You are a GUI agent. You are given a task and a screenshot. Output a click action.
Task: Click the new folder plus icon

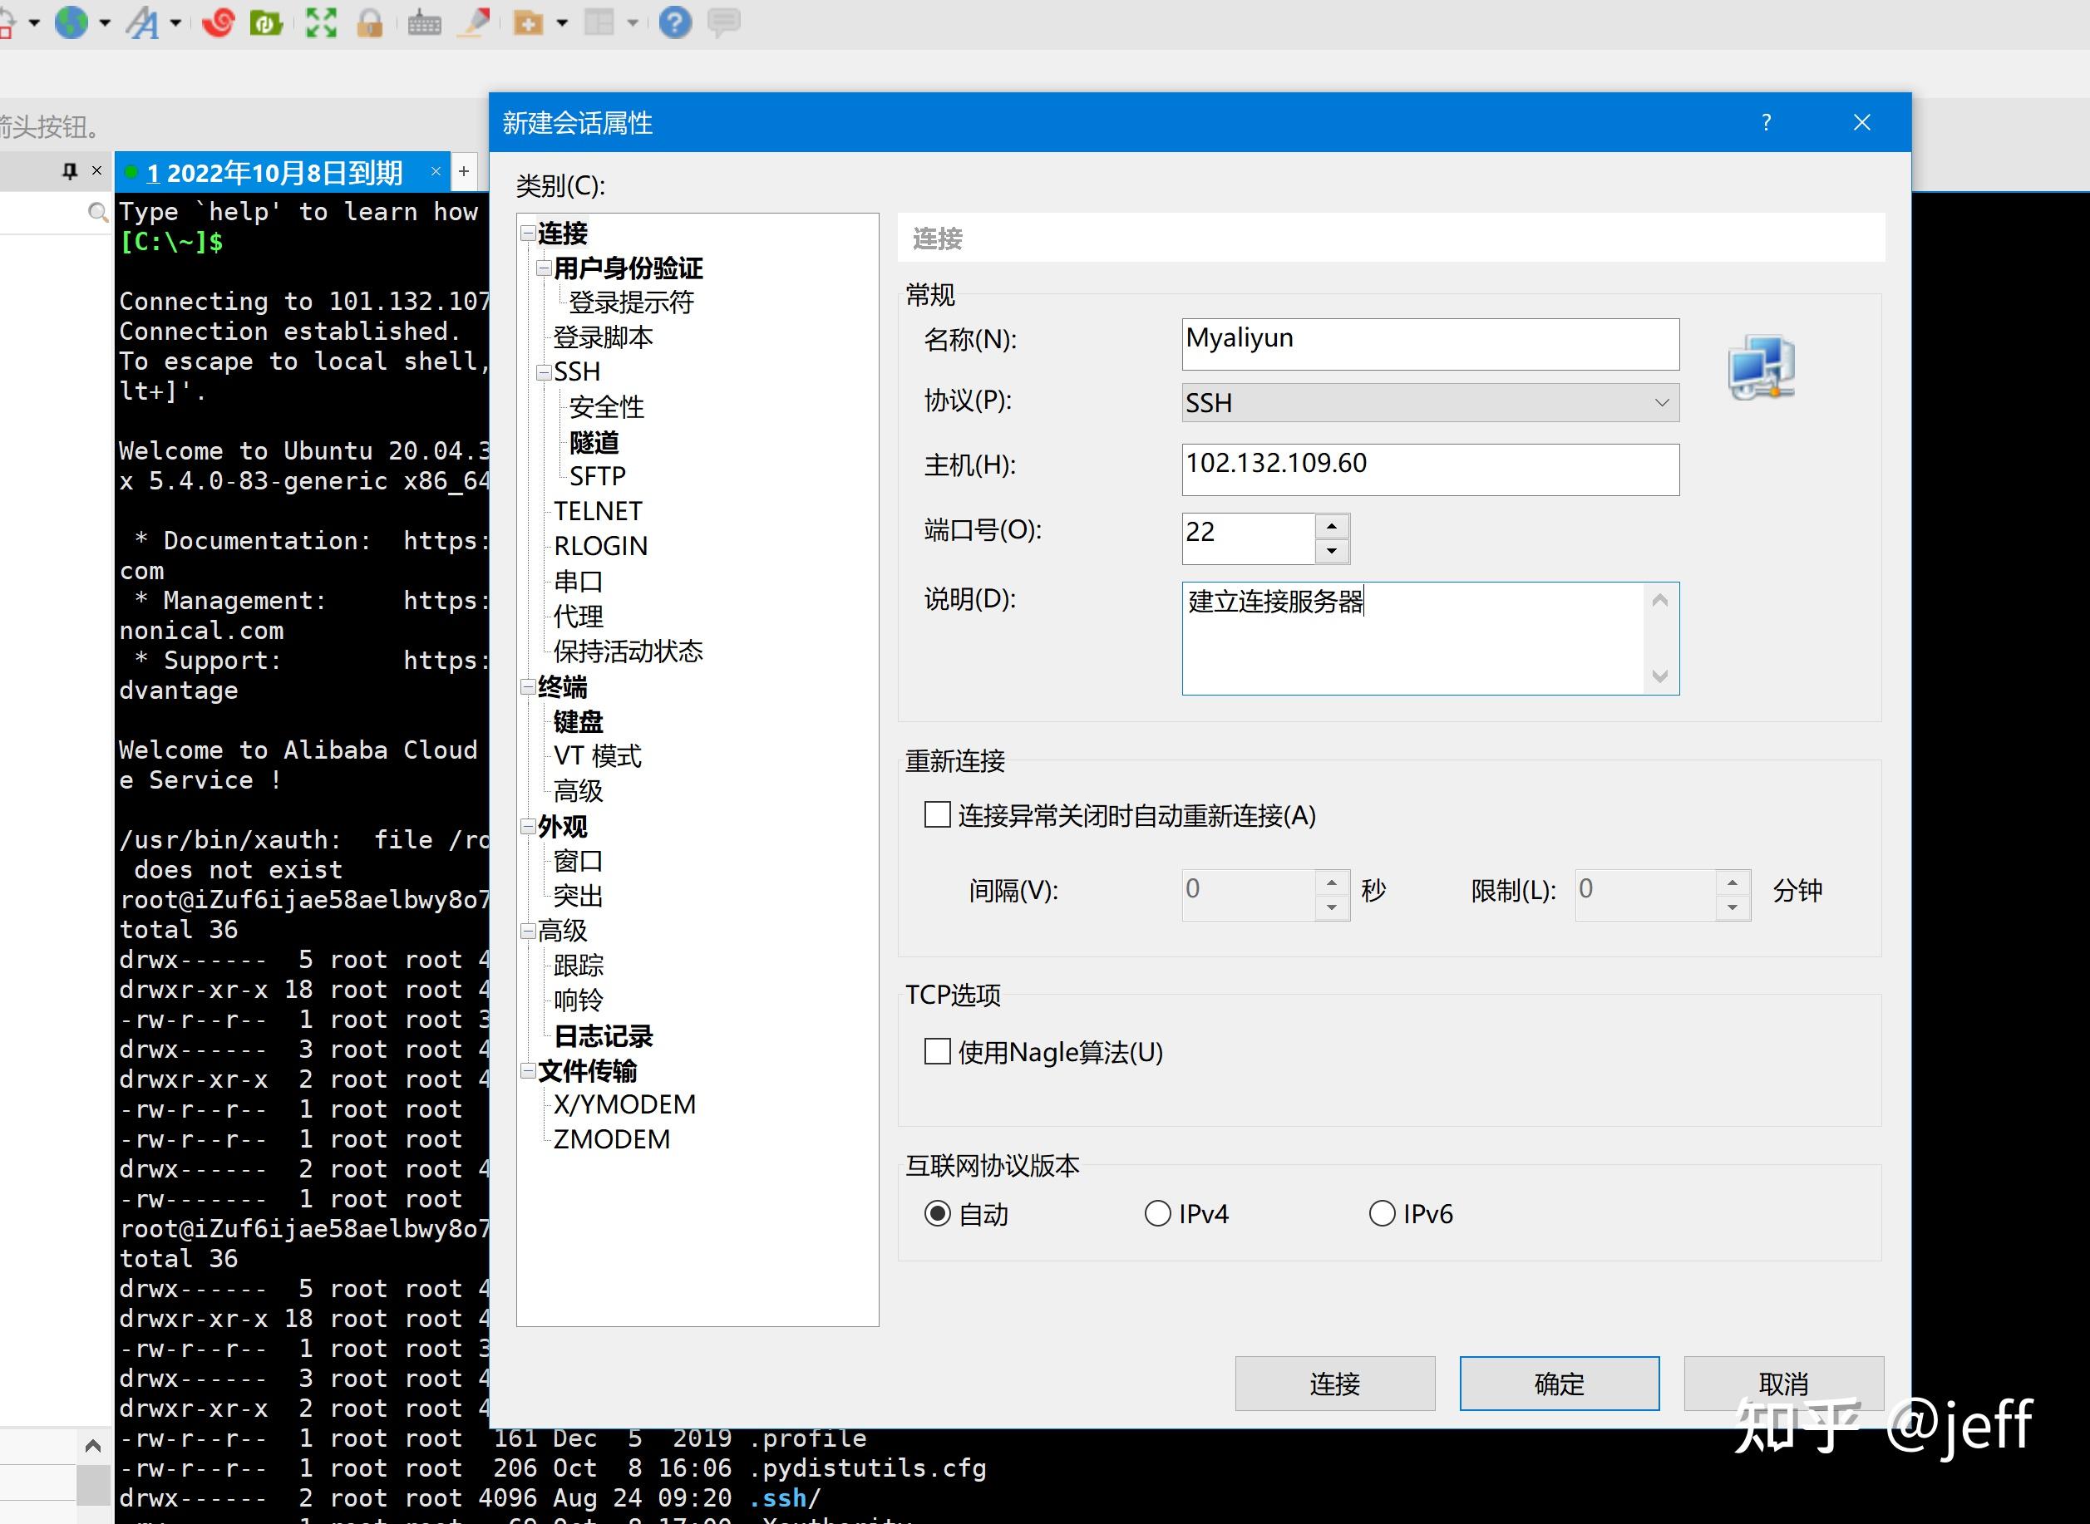(528, 22)
